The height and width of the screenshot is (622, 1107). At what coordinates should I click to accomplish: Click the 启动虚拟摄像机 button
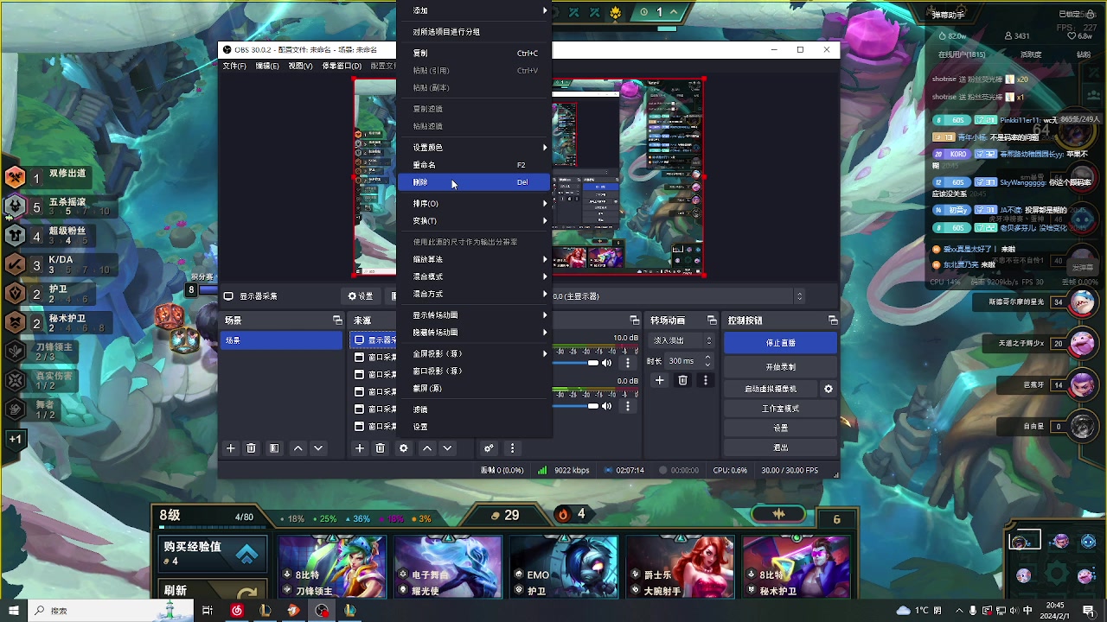click(x=771, y=389)
